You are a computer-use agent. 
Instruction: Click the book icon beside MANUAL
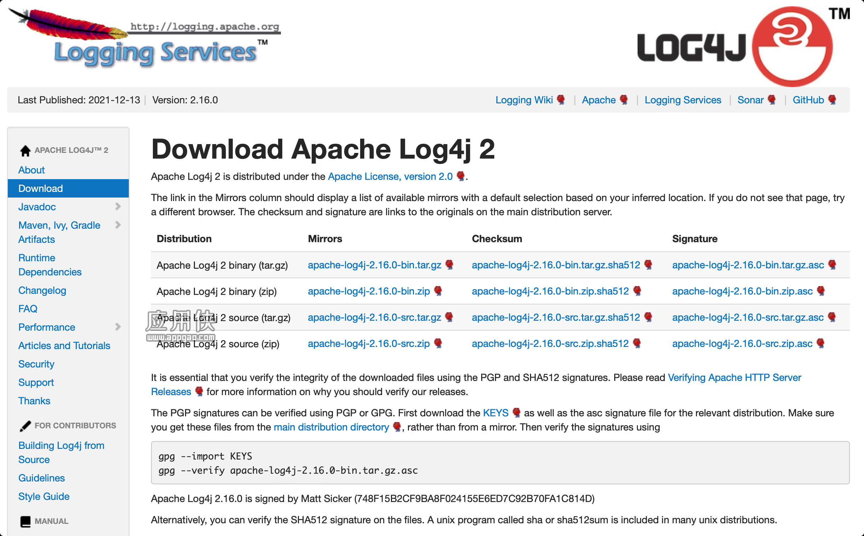(25, 521)
